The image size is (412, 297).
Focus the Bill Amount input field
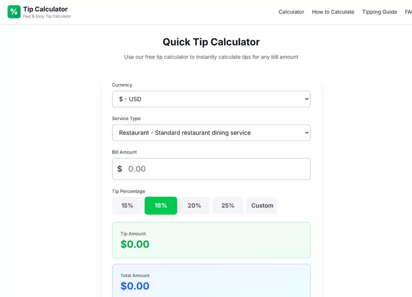[x=211, y=169]
